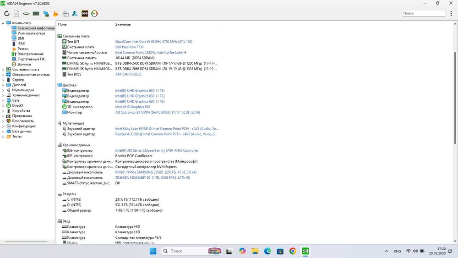Screen dimensions: 458x258
Task: Click the Чипсет системной платы row icon
Action: coord(64,52)
